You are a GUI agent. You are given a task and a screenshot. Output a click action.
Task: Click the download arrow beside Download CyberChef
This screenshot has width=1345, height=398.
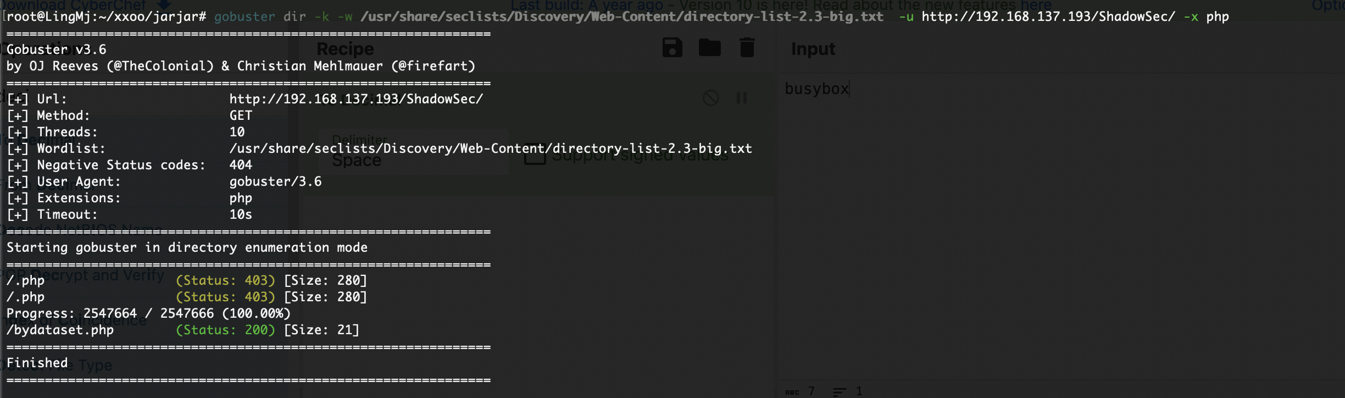point(164,4)
